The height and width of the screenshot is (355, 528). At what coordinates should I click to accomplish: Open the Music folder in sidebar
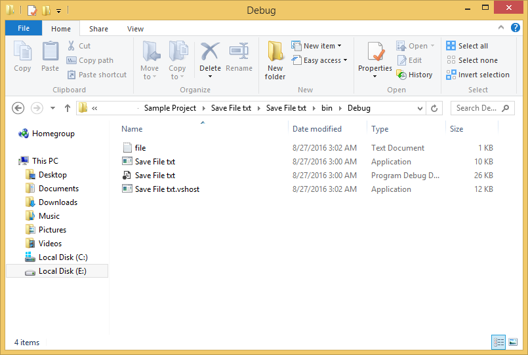click(x=43, y=216)
